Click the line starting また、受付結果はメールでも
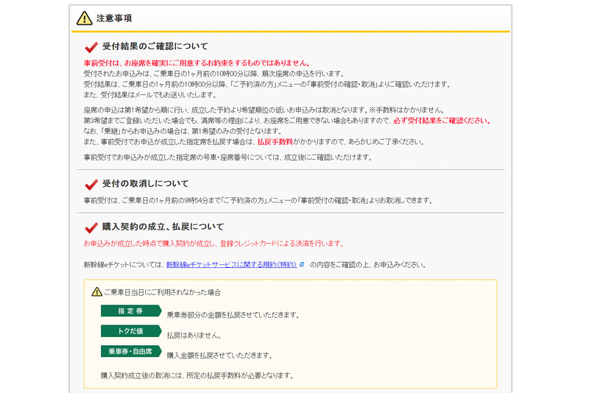Viewport: 589px width, 393px height. click(150, 95)
